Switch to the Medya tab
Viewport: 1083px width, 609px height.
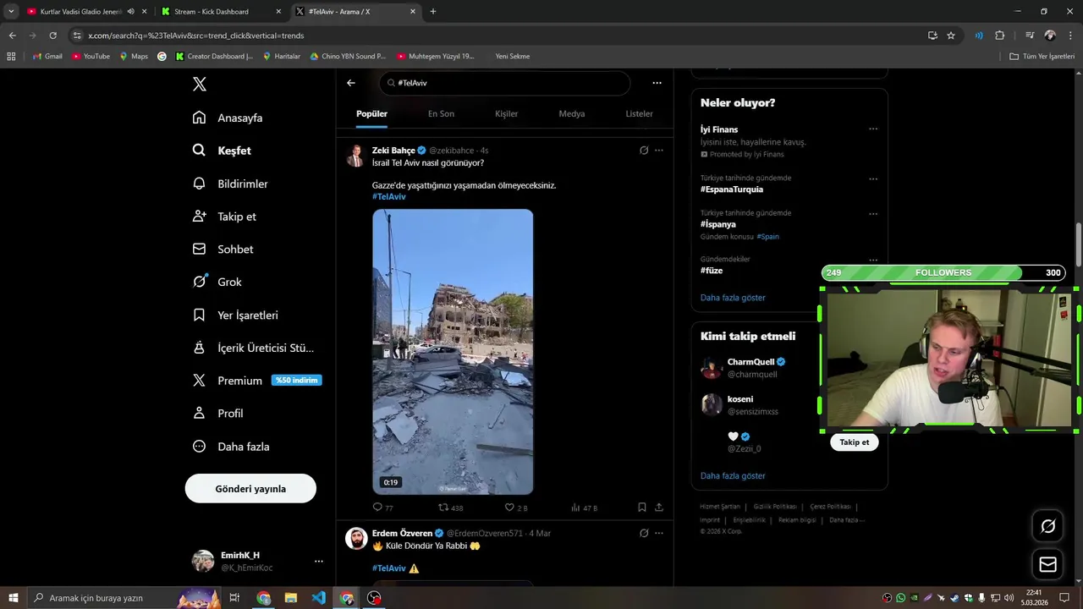(571, 113)
